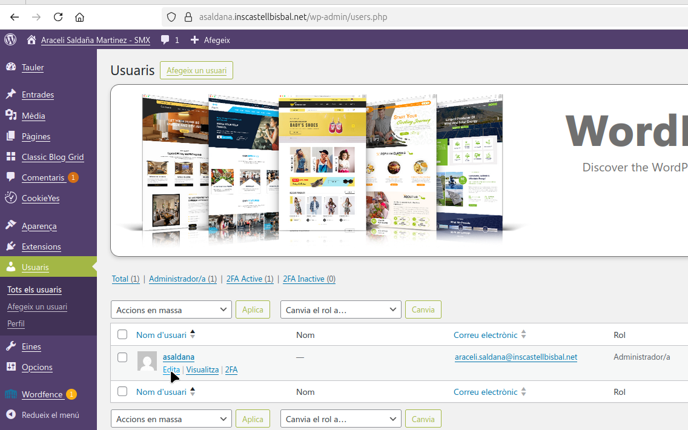688x430 pixels.
Task: Click the WordPress logo in admin bar
Action: click(x=10, y=40)
